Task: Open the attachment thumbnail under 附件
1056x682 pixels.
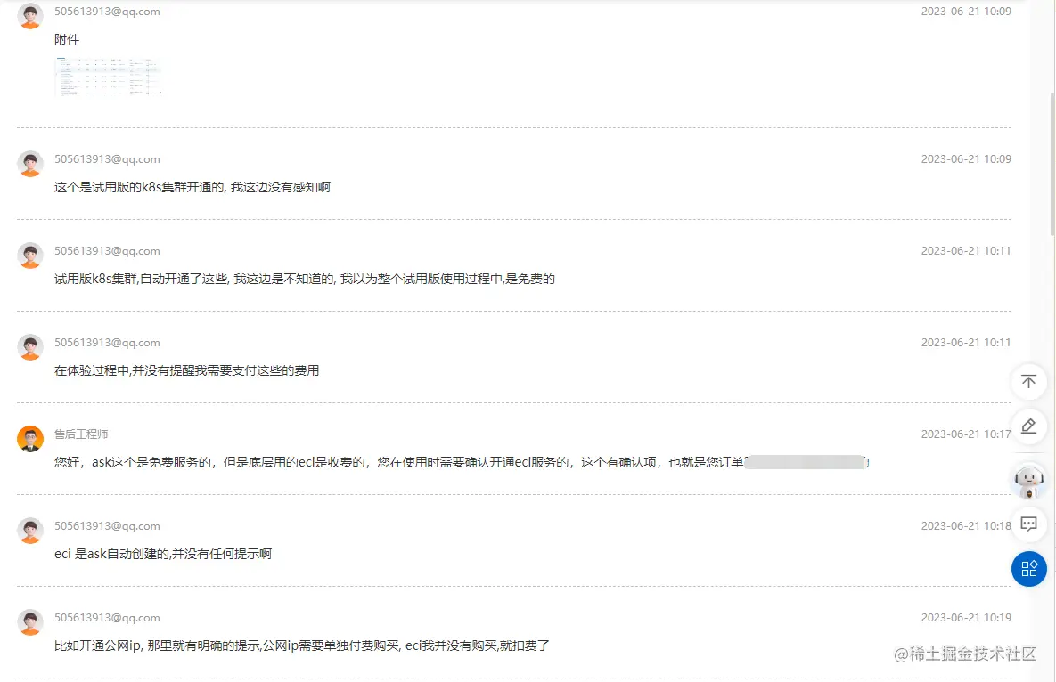Action: tap(109, 77)
